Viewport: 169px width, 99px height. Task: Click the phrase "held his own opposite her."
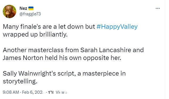(x=83, y=58)
